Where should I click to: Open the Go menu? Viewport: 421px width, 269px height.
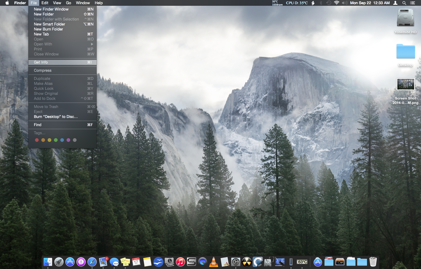(x=69, y=3)
